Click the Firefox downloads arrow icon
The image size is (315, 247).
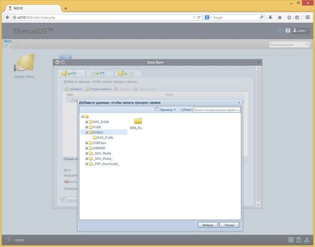(x=270, y=17)
